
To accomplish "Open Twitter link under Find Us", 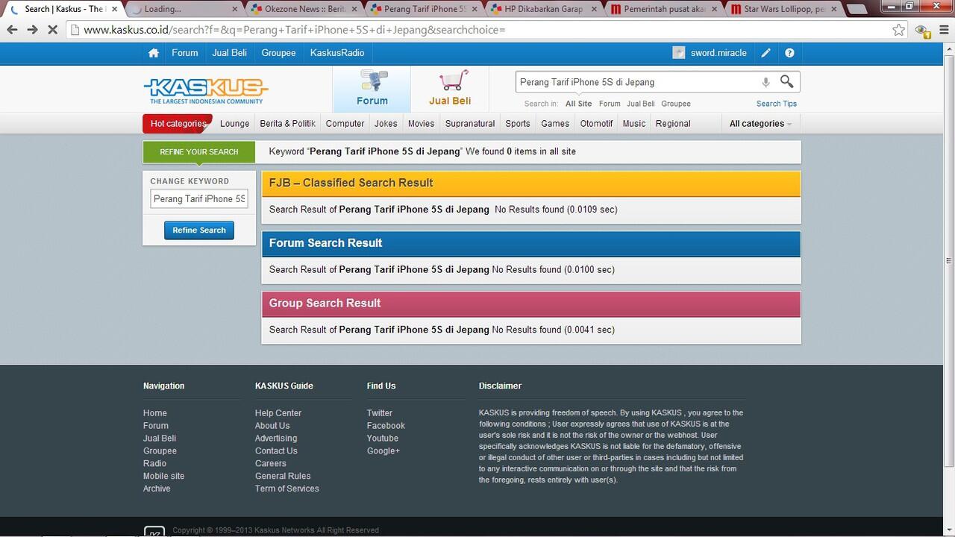I will pos(380,413).
